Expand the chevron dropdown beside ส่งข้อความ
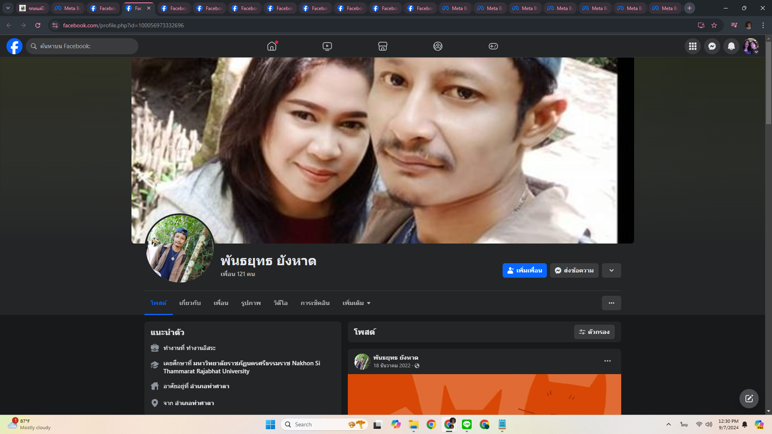This screenshot has height=434, width=772. coord(612,270)
